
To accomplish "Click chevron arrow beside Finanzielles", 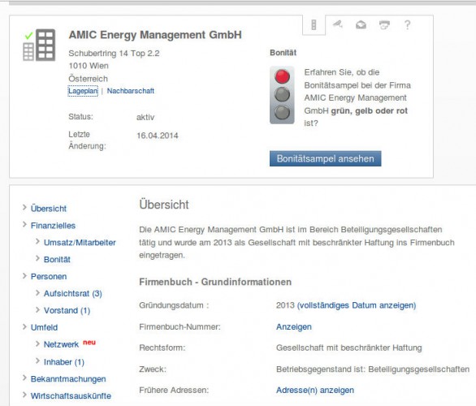I will click(x=24, y=224).
